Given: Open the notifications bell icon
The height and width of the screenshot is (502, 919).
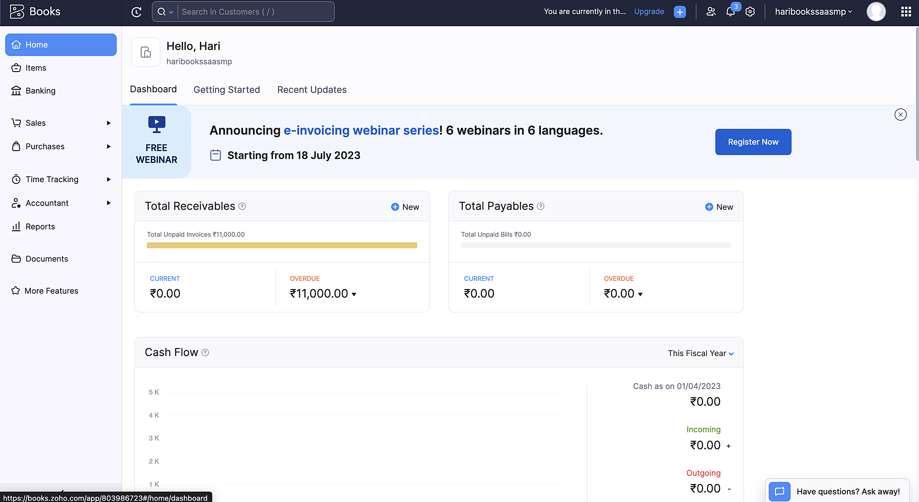Looking at the screenshot, I should point(731,12).
